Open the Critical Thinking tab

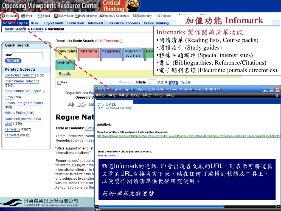point(156,23)
